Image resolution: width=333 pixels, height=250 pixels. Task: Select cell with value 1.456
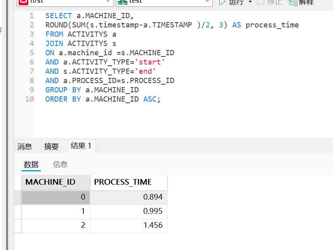click(x=129, y=225)
